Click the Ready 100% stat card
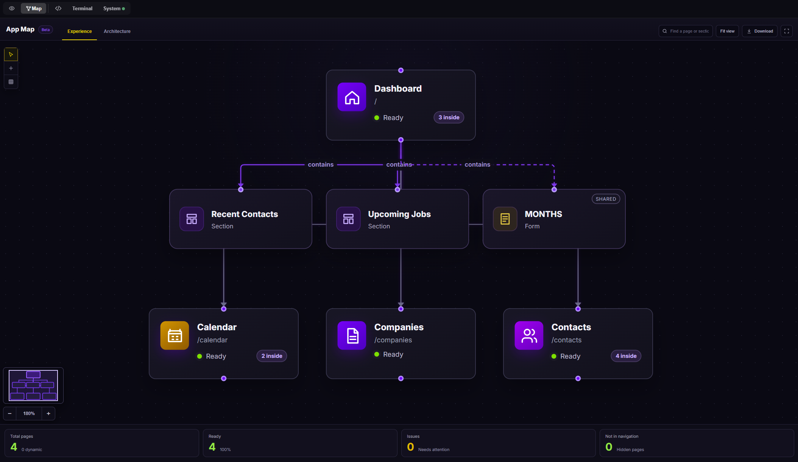The width and height of the screenshot is (798, 462). pos(300,443)
